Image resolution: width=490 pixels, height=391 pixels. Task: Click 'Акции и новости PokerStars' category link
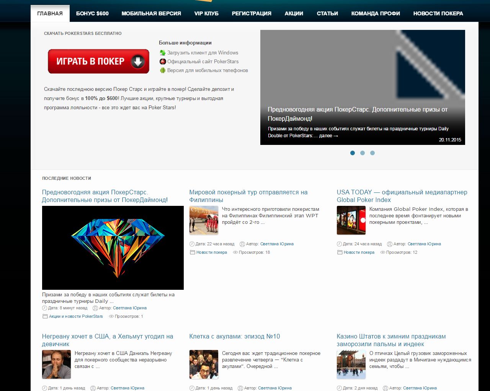tap(76, 316)
